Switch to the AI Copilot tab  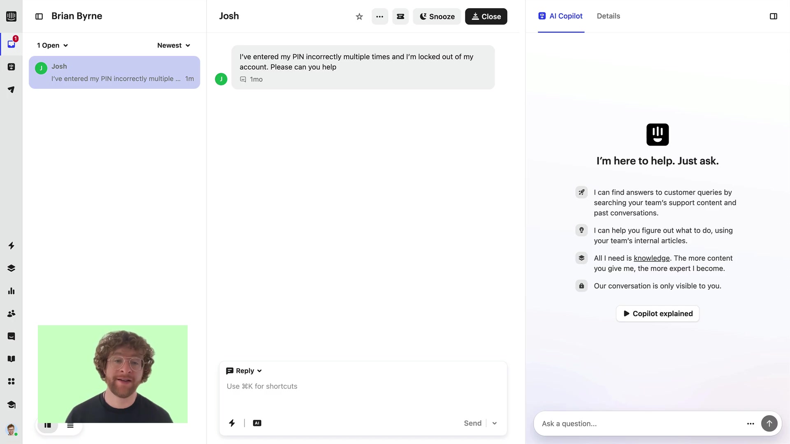[560, 16]
